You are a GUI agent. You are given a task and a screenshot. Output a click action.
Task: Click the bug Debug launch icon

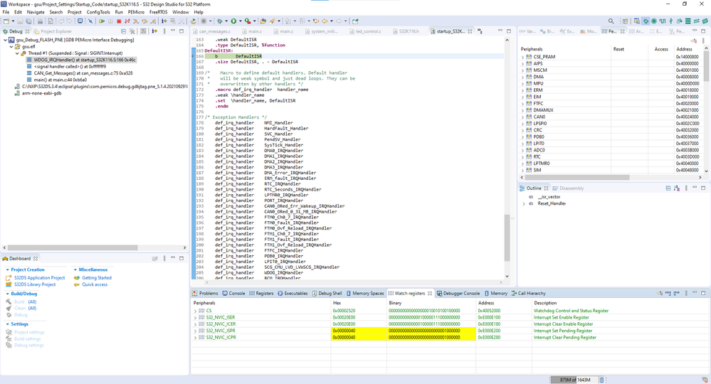click(x=221, y=21)
